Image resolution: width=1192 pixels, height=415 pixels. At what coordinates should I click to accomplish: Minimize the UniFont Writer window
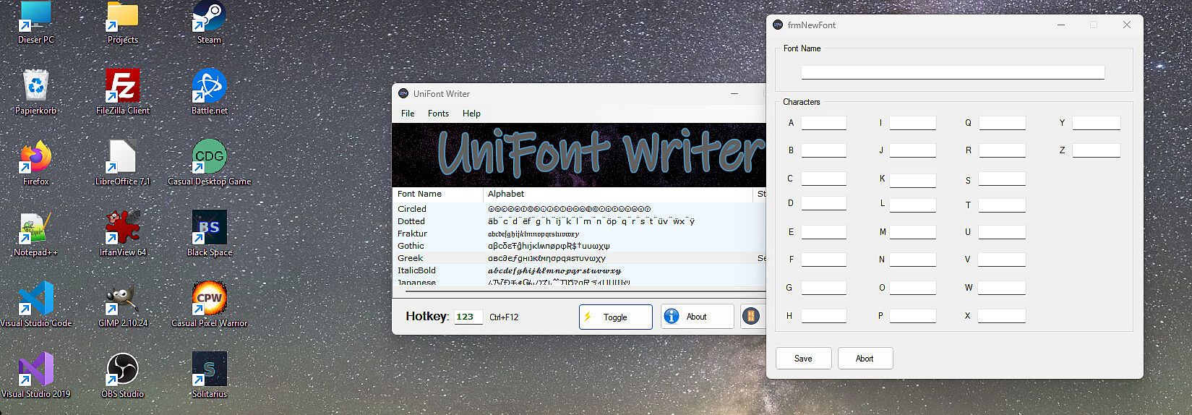(x=734, y=93)
